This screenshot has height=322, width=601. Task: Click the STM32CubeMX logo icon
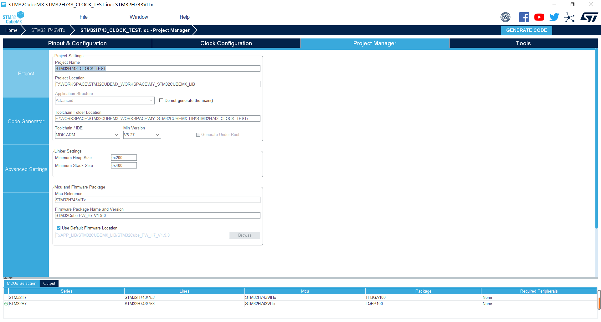pos(13,18)
